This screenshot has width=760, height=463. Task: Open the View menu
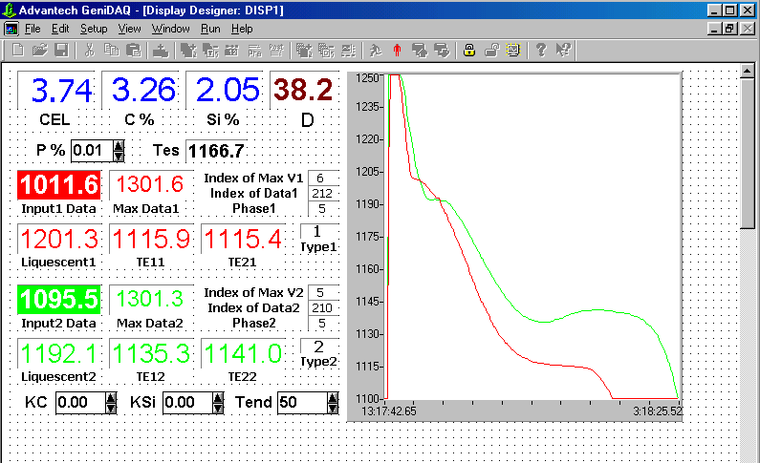coord(129,29)
